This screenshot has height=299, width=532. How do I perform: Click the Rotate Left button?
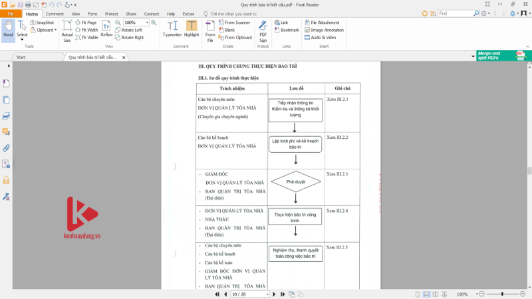tap(132, 30)
